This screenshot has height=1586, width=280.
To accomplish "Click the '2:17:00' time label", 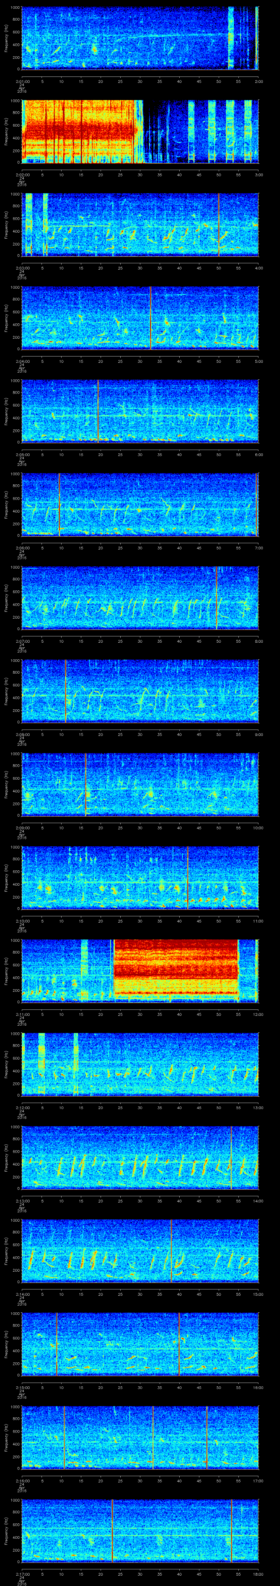I will coord(22,1574).
